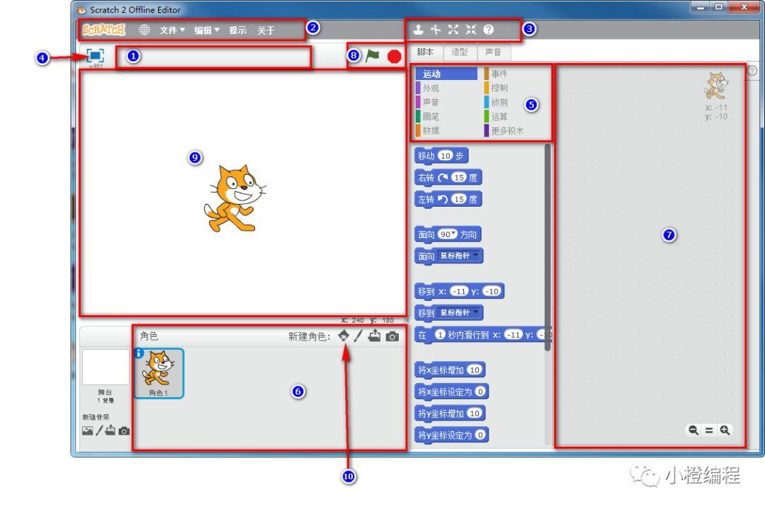The width and height of the screenshot is (765, 509).
Task: Upload a sprite from file
Action: tap(374, 336)
